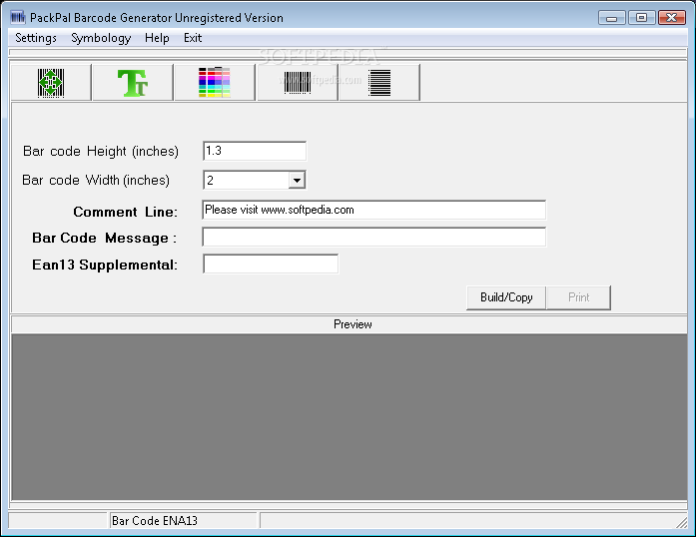The height and width of the screenshot is (537, 696).
Task: Select the vertical bars barcode icon
Action: coord(298,83)
